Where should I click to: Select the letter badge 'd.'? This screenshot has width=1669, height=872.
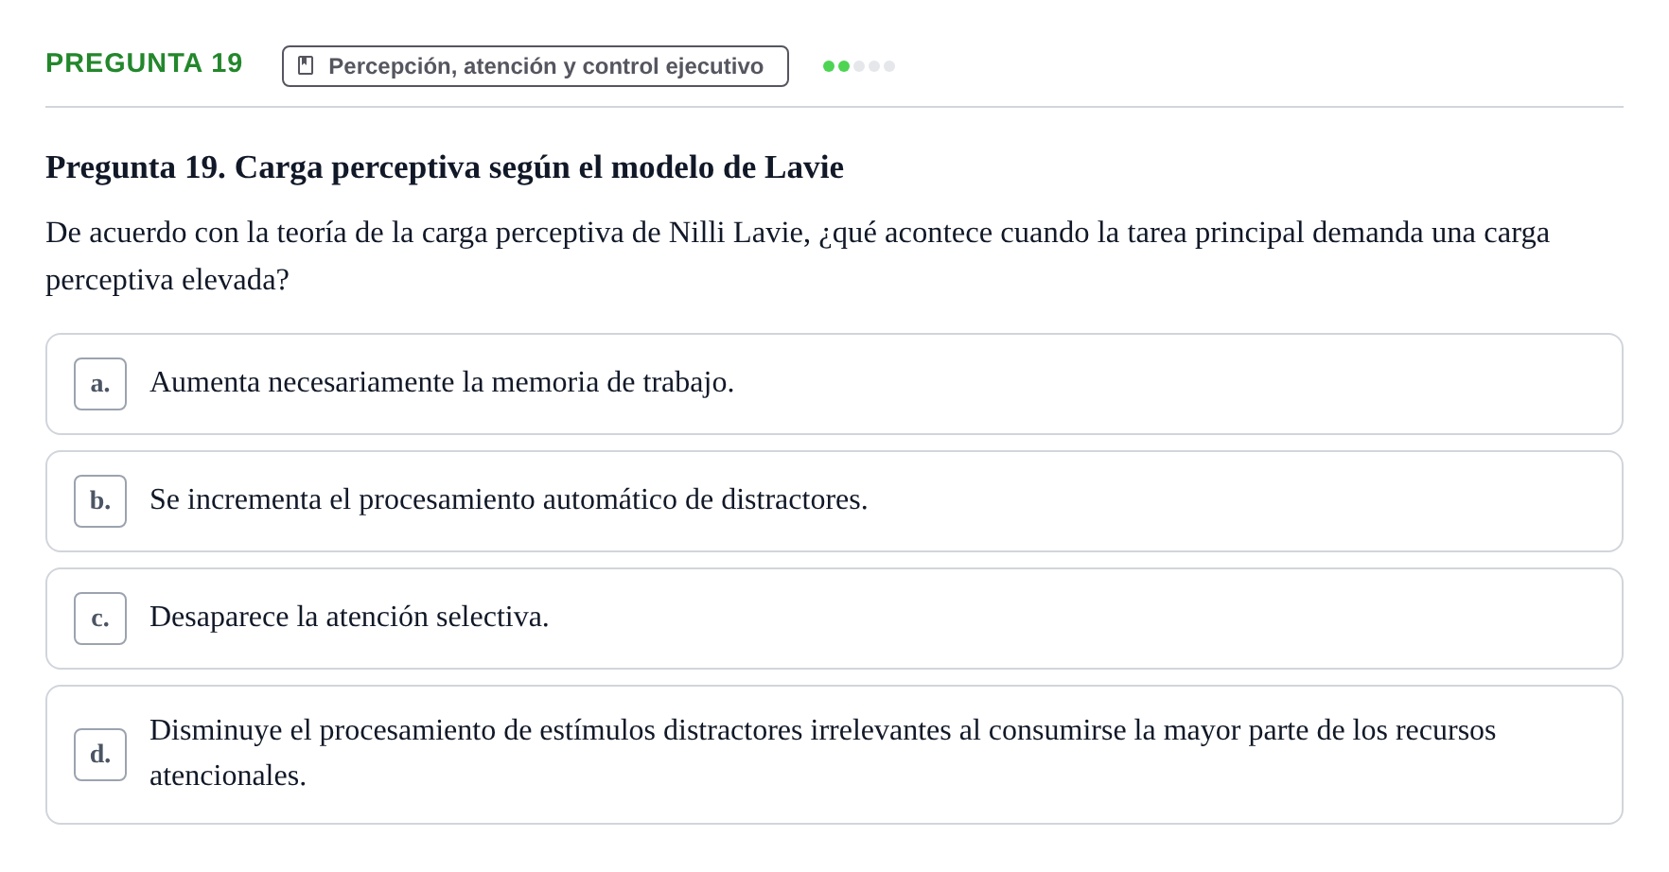(100, 755)
